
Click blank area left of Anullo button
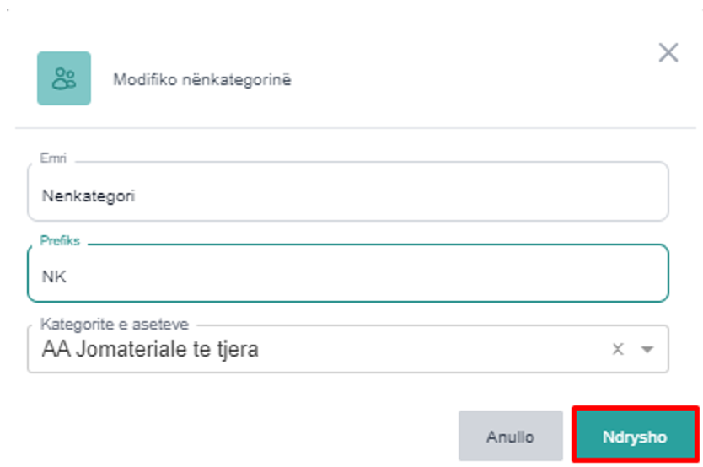point(253,437)
